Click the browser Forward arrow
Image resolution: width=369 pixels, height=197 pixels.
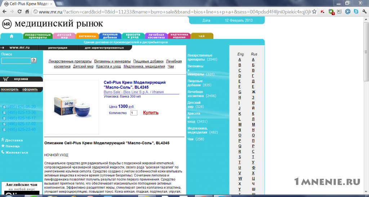click(x=12, y=12)
